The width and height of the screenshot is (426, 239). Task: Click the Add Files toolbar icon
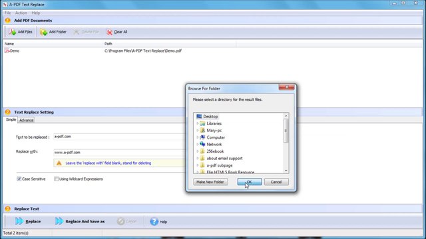point(12,32)
